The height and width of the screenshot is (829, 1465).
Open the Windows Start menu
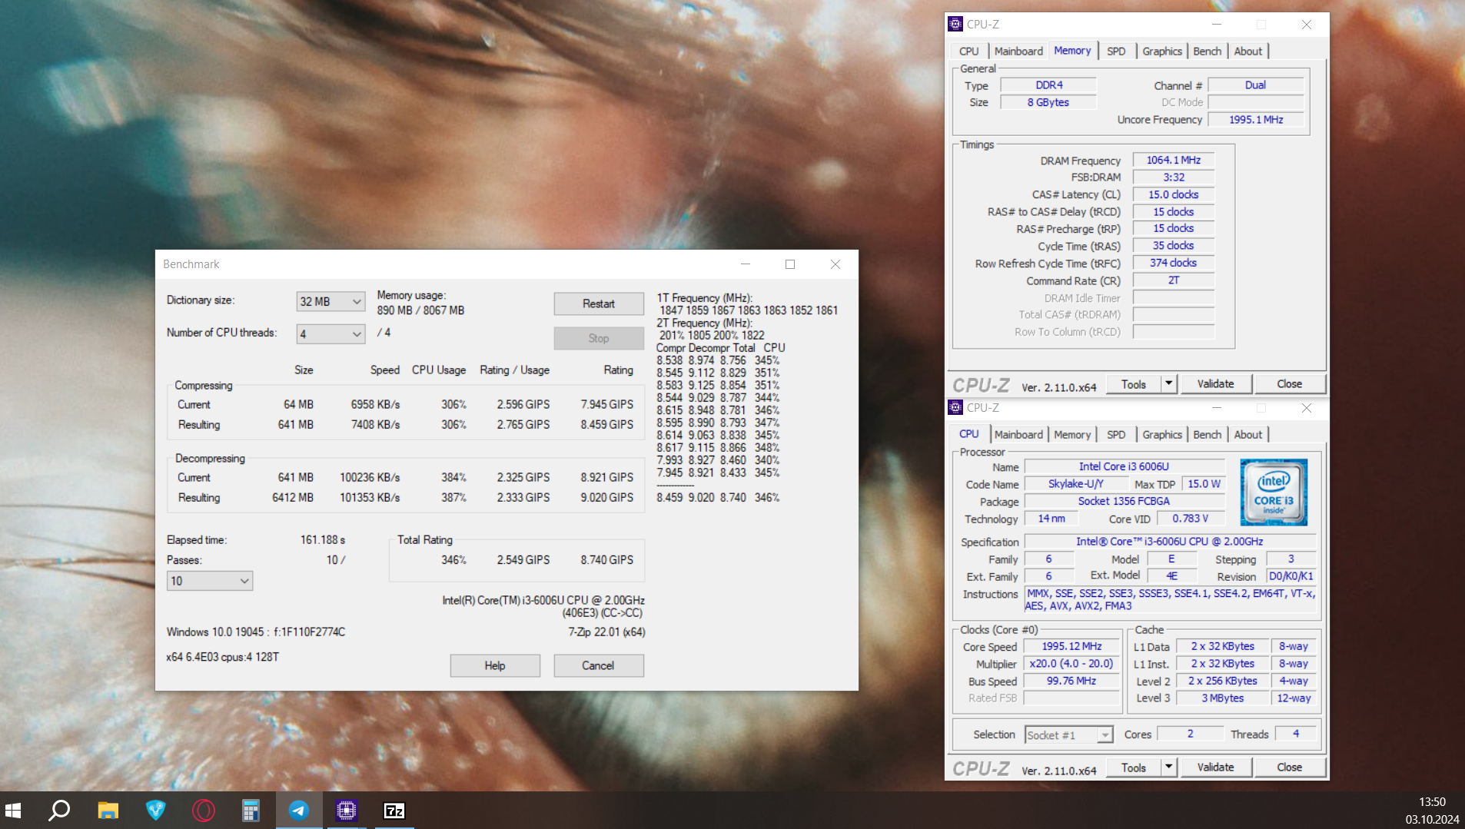(13, 811)
